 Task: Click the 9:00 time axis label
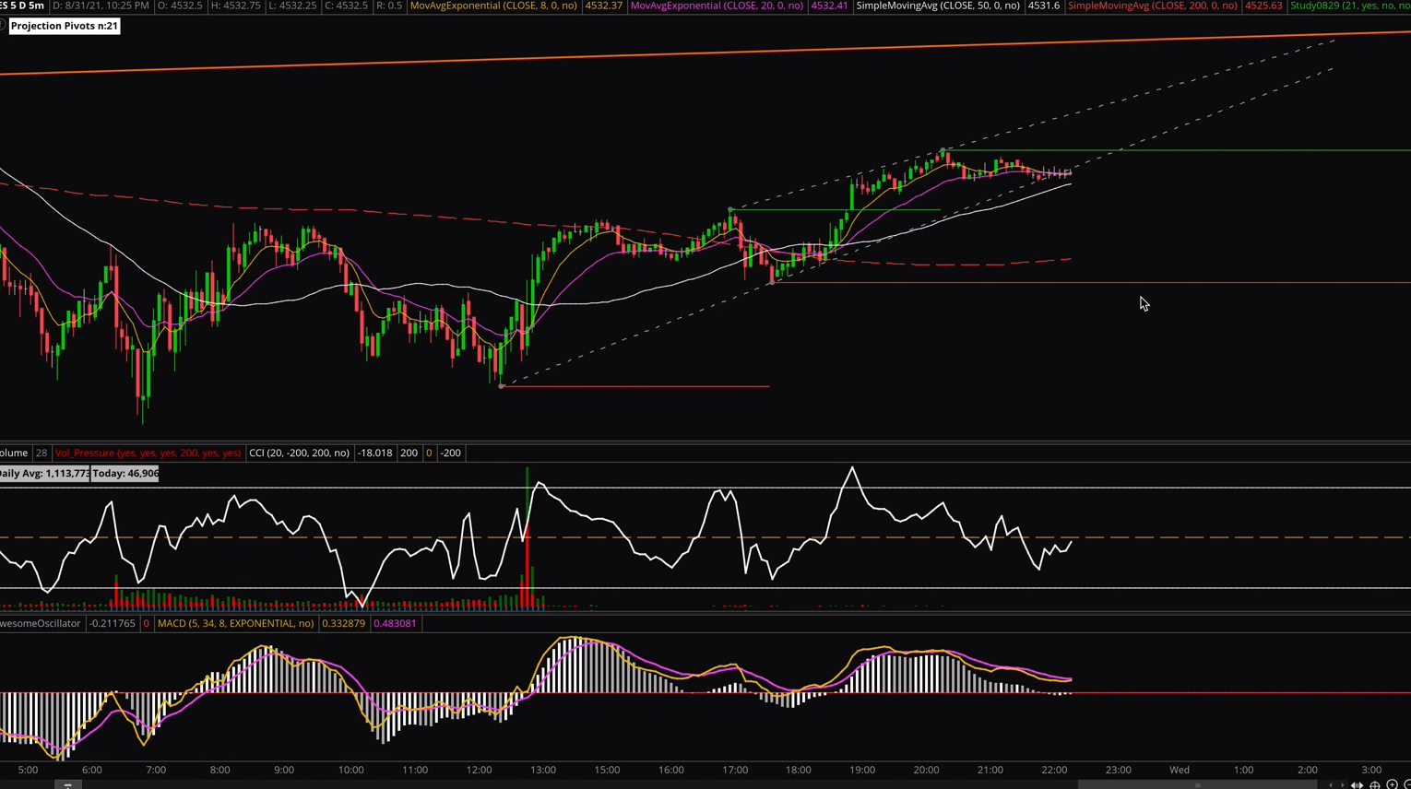click(283, 770)
